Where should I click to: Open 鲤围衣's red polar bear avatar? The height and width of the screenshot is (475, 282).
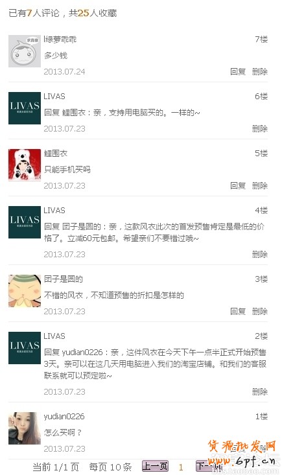pos(25,165)
